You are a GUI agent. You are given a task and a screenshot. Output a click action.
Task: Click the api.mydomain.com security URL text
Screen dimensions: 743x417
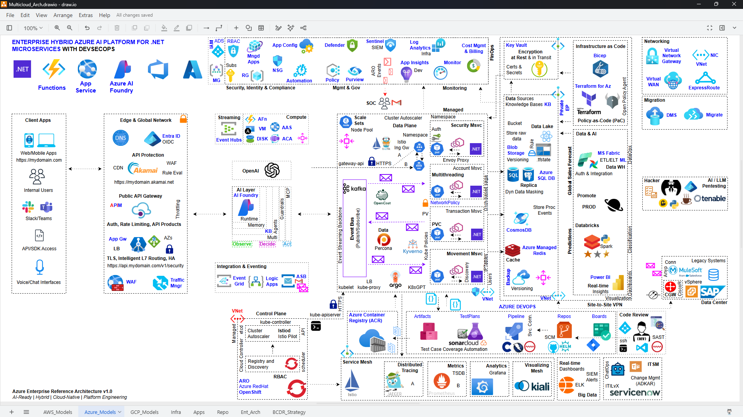[146, 266]
